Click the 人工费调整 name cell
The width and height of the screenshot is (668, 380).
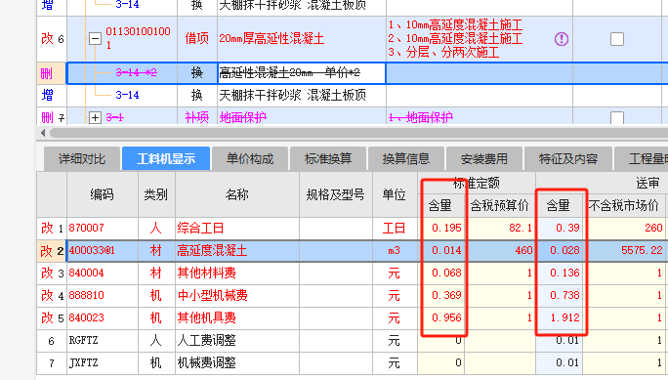pos(237,340)
